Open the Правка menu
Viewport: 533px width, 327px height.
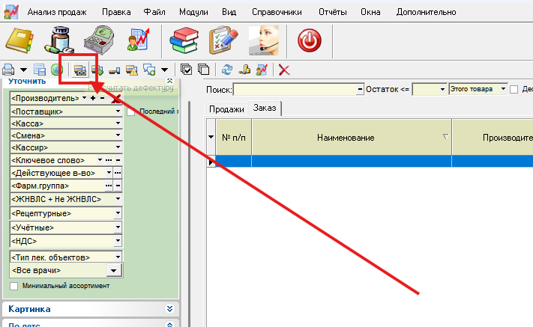point(116,12)
